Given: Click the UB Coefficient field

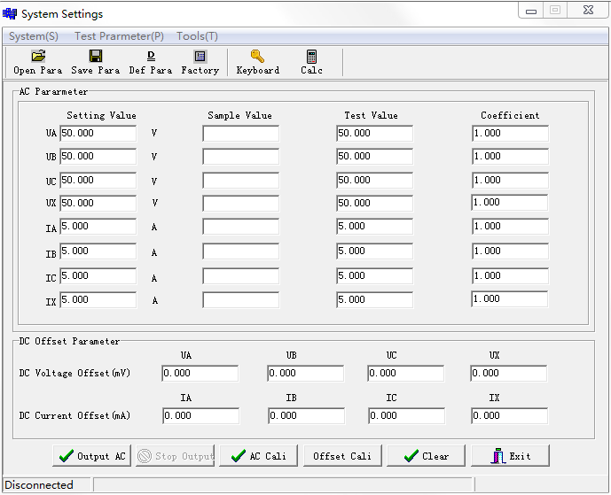Looking at the screenshot, I should [510, 157].
